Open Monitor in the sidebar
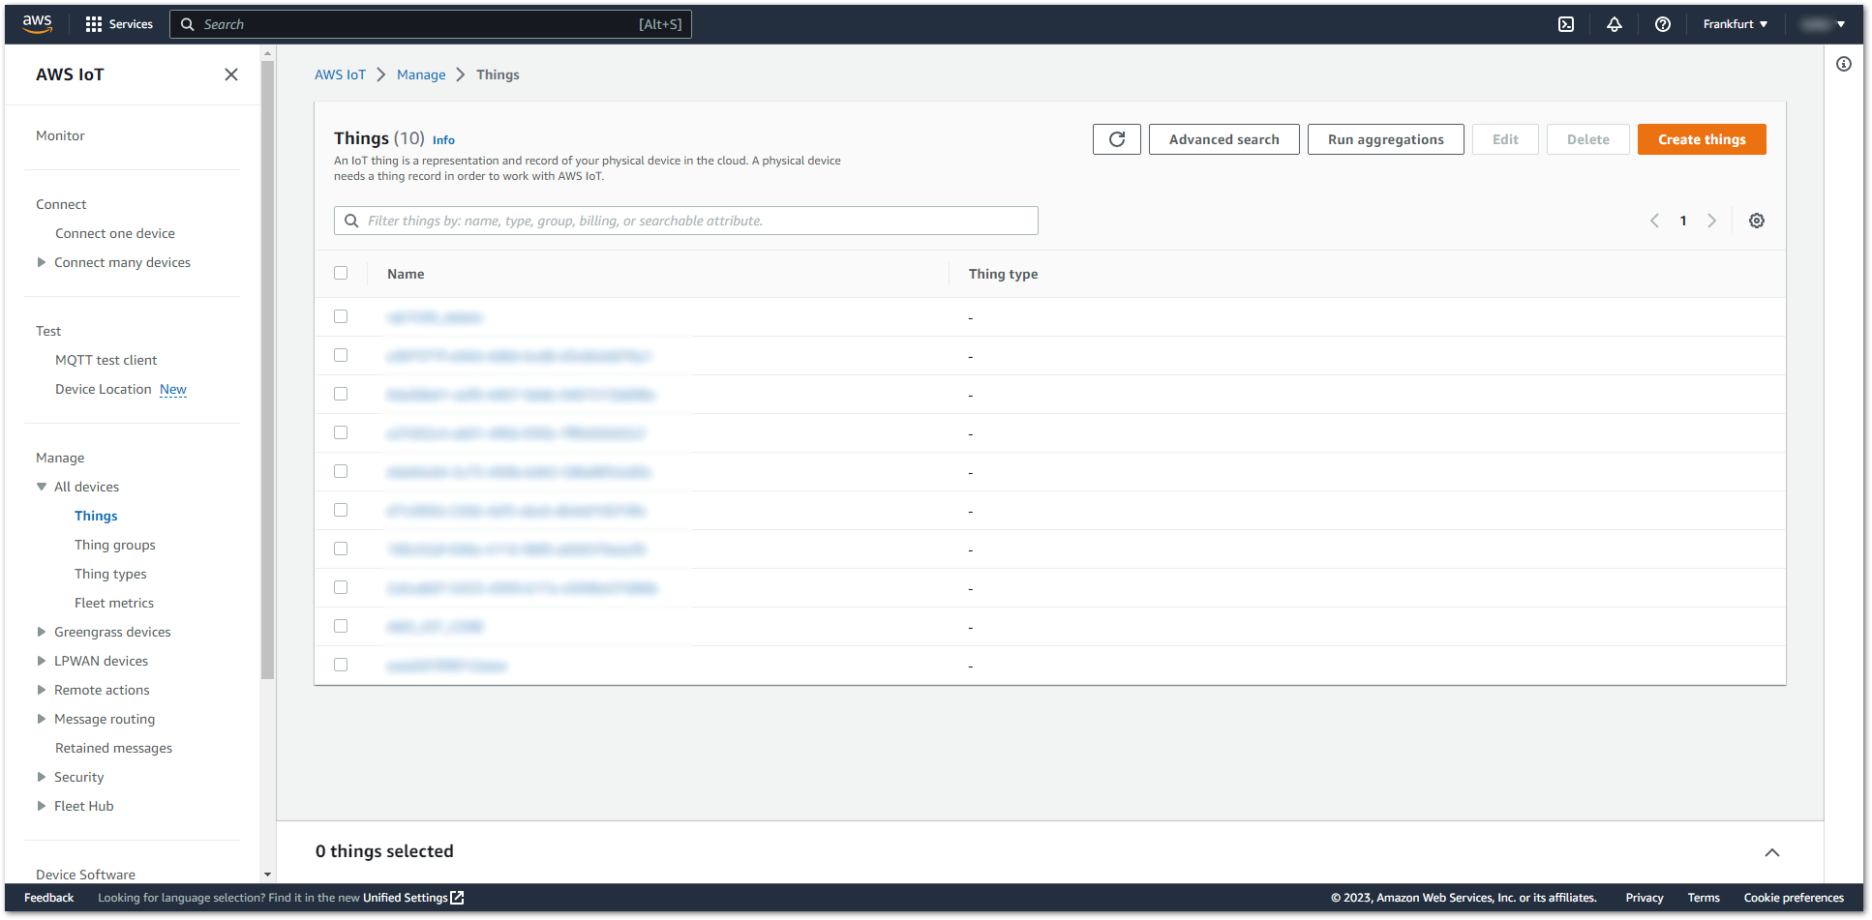The width and height of the screenshot is (1872, 920). pyautogui.click(x=60, y=135)
